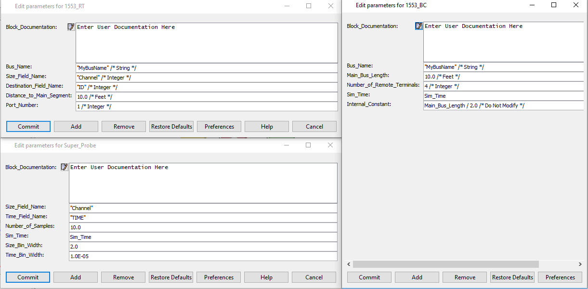Click the Destination_Field_Name input in 1553_RT
Image resolution: width=588 pixels, height=289 pixels.
coord(207,87)
